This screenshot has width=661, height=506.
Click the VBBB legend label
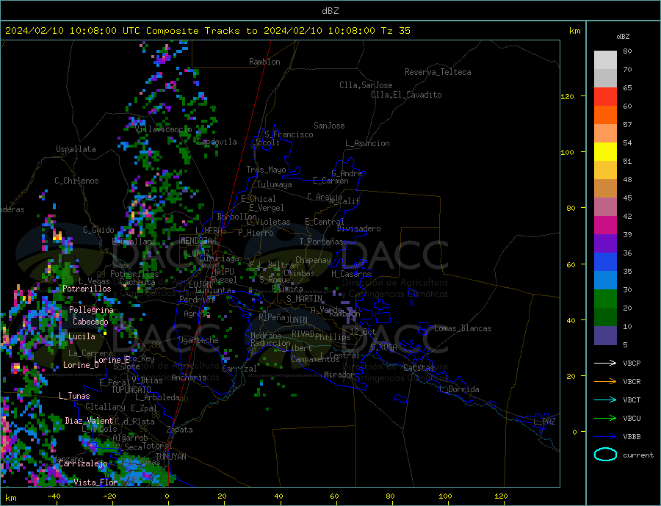coord(632,437)
